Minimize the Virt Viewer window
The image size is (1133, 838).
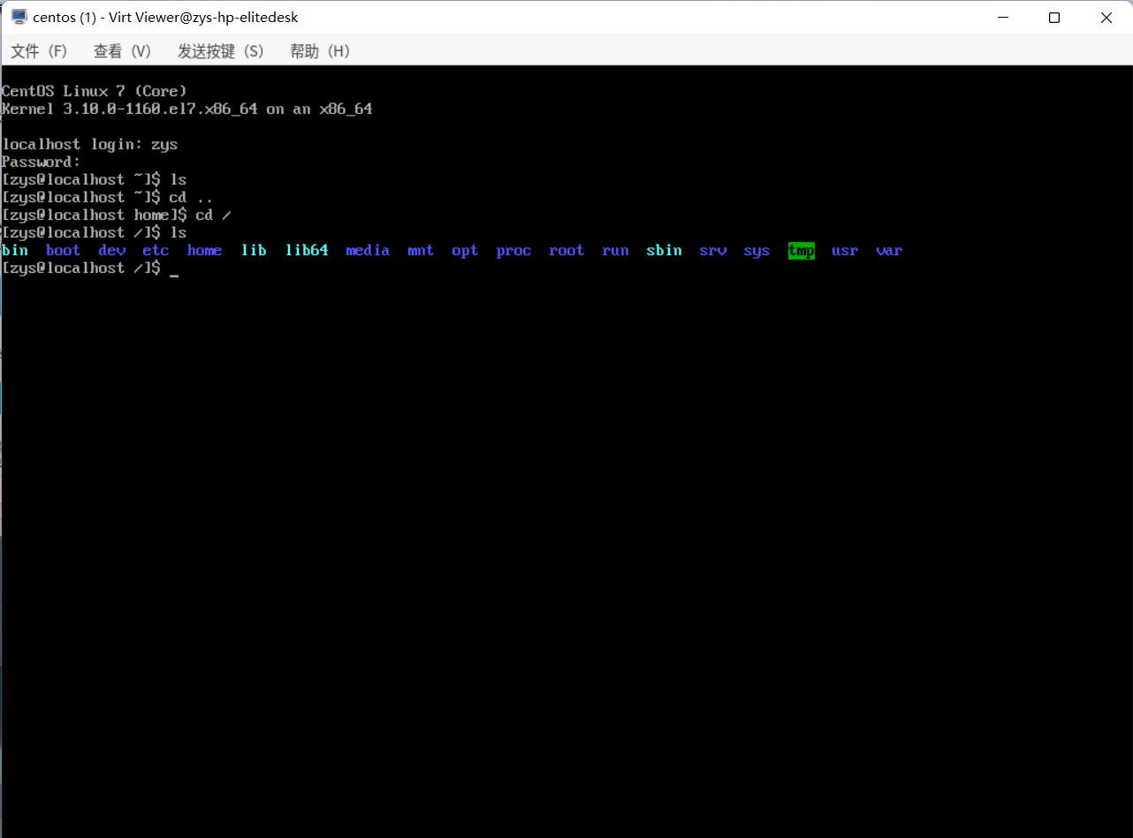pyautogui.click(x=1001, y=18)
